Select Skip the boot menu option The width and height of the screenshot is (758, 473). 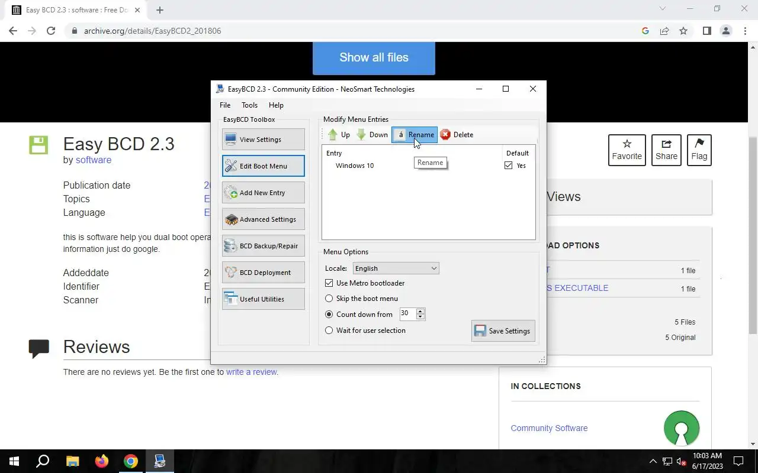pos(329,299)
